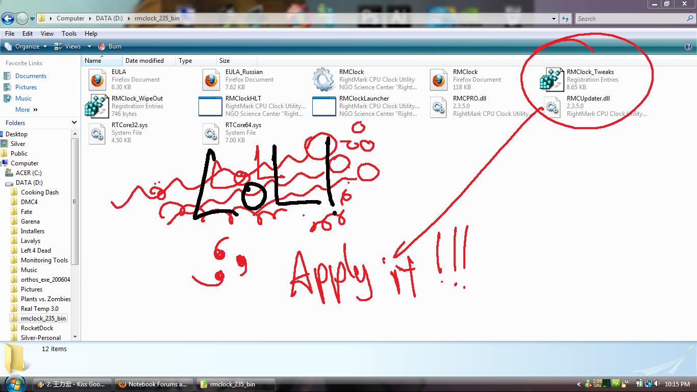Click the taskbar clock 10:15 PM

pos(677,384)
